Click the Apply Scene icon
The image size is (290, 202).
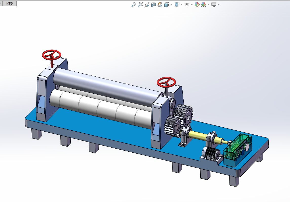pyautogui.click(x=203, y=5)
